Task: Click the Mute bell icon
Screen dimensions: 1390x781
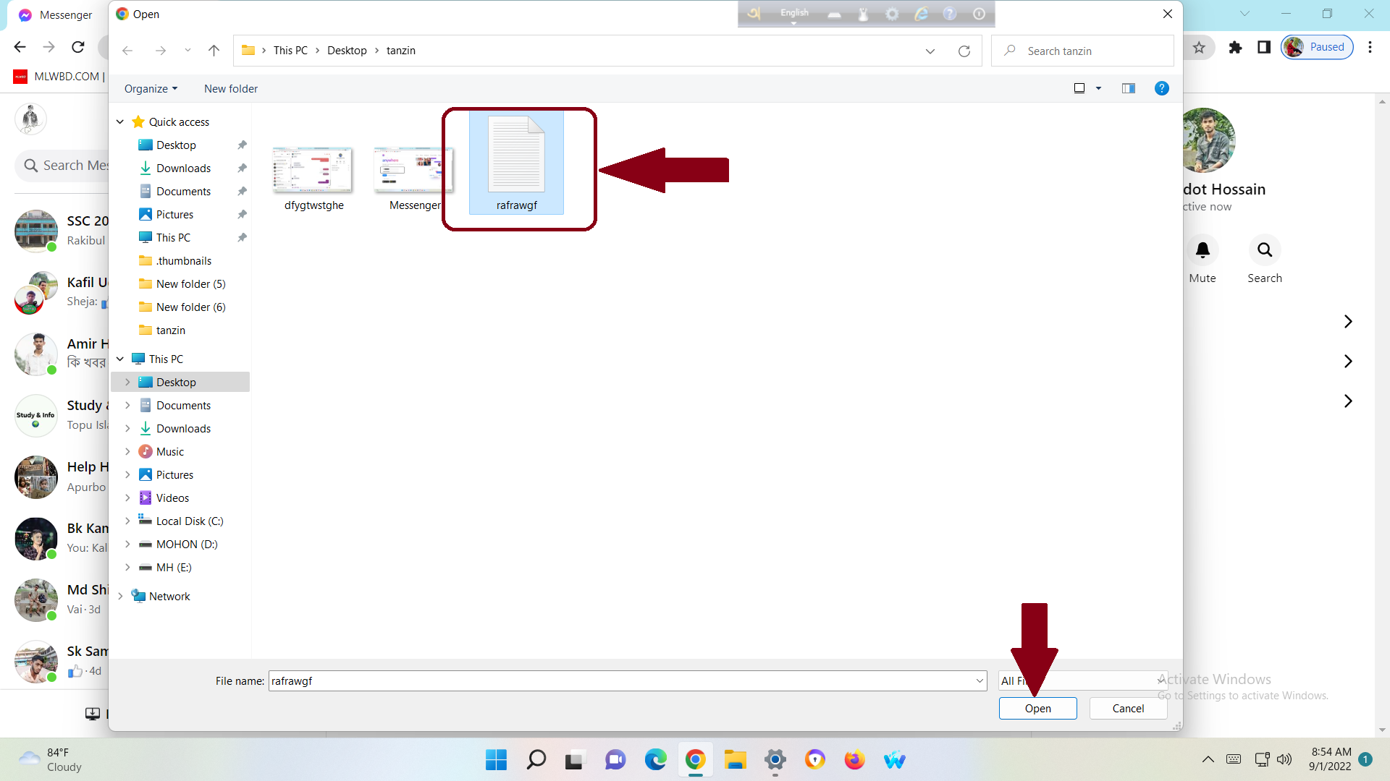Action: (1202, 250)
